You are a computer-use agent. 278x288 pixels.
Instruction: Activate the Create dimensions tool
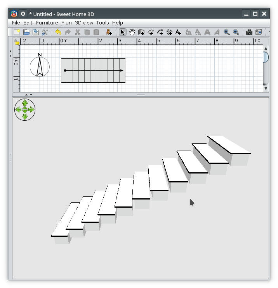[169, 32]
